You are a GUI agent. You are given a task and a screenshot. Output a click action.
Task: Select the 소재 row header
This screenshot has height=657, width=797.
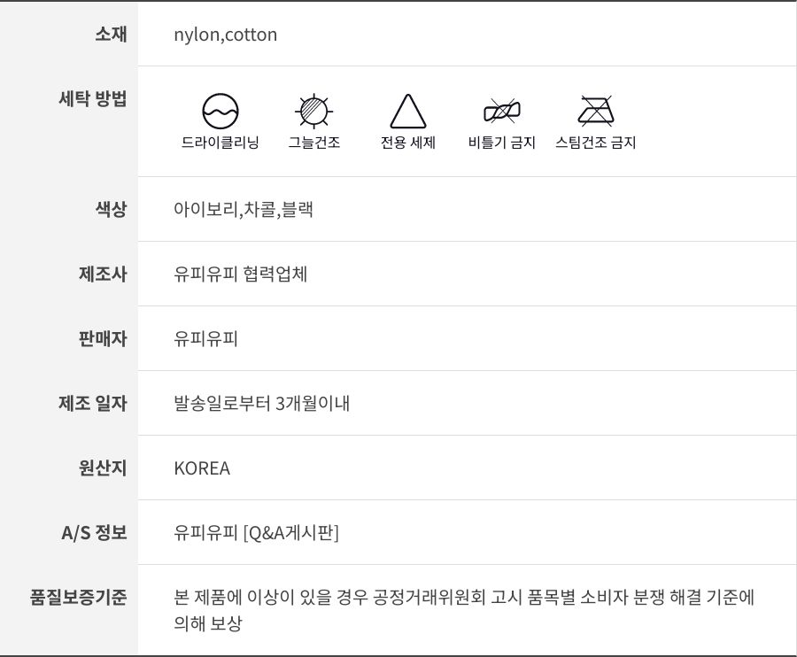[111, 35]
